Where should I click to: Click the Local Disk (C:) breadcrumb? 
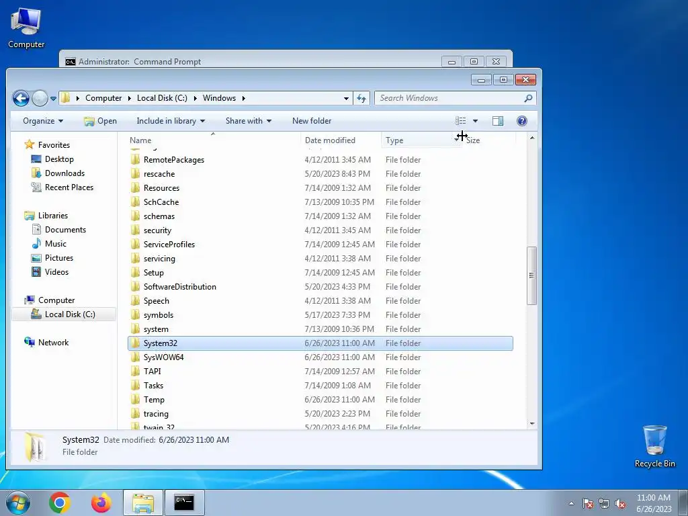pos(162,98)
